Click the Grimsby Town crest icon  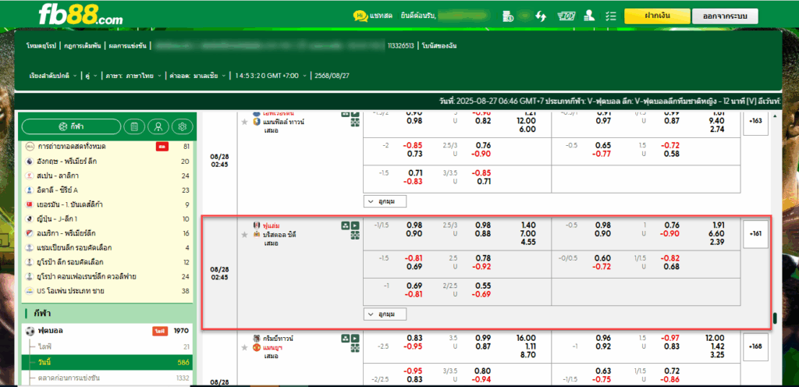coord(257,338)
